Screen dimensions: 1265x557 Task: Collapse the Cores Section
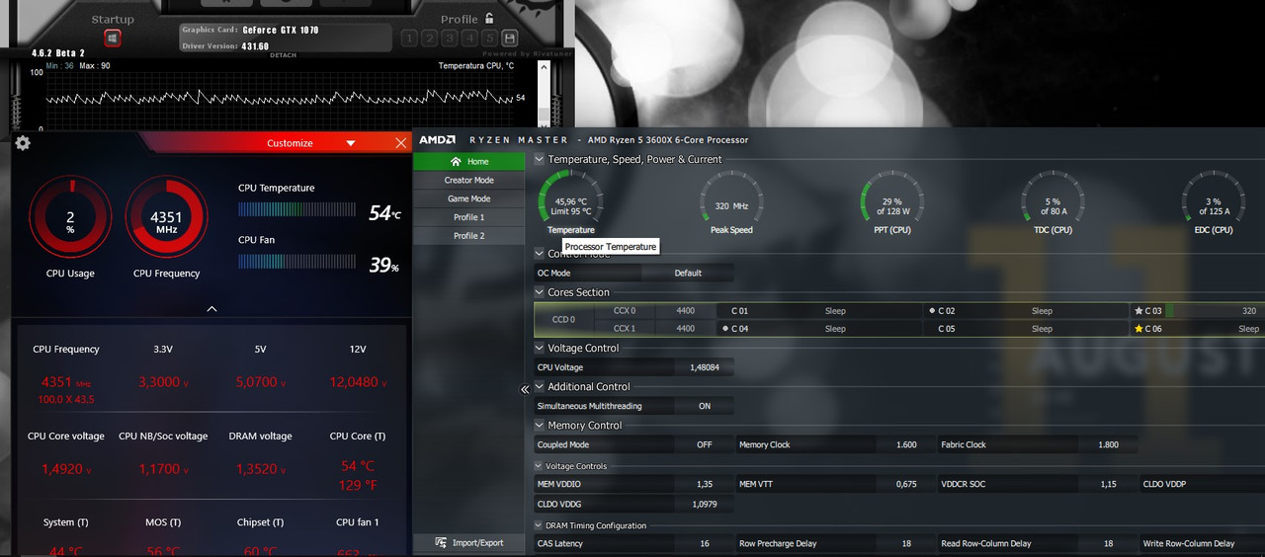coord(539,292)
